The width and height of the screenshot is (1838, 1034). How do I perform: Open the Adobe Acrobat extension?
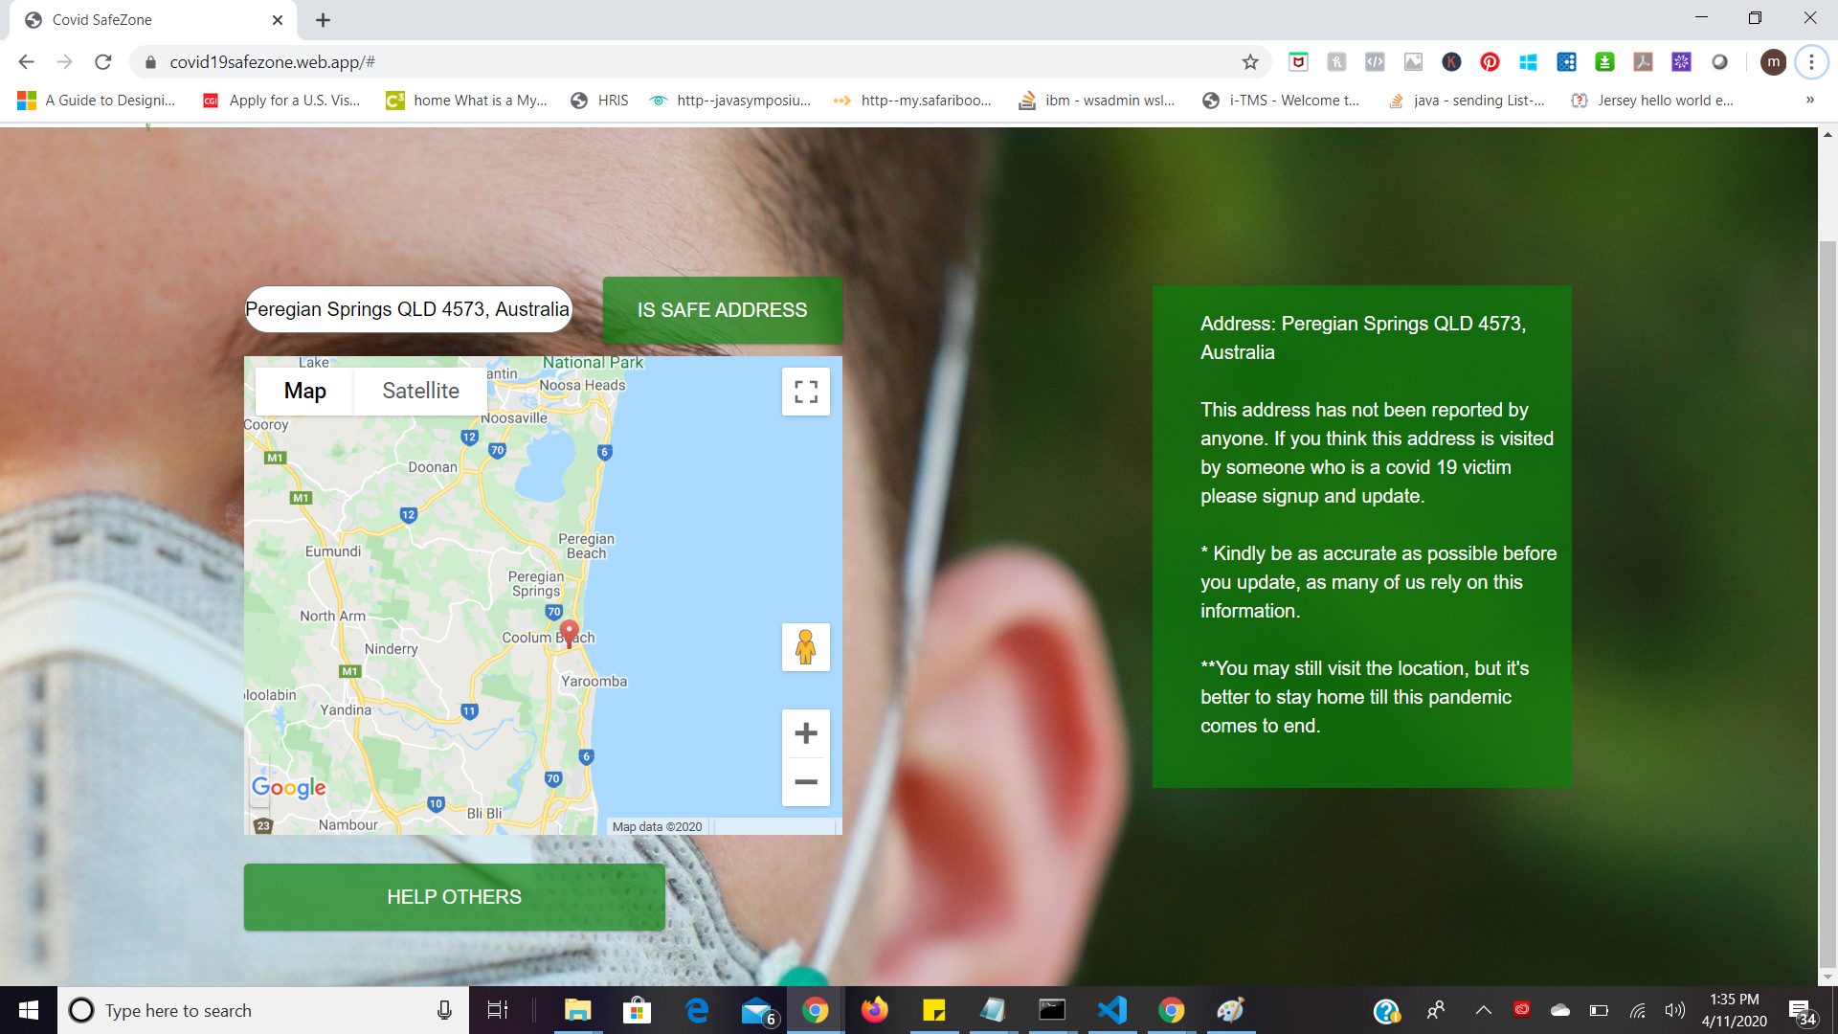1643,62
